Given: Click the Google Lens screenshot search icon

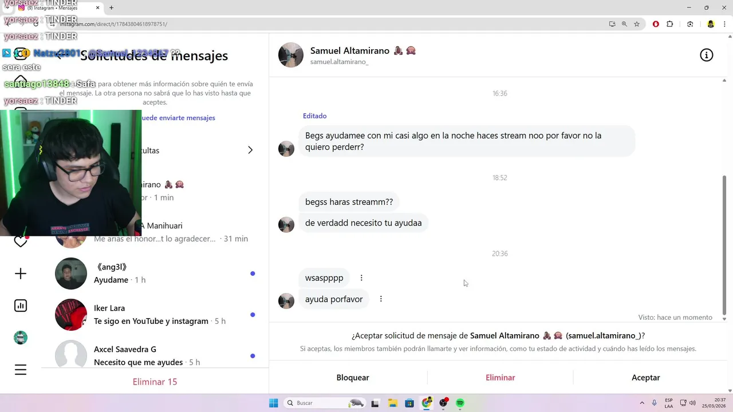Looking at the screenshot, I should coord(690,24).
